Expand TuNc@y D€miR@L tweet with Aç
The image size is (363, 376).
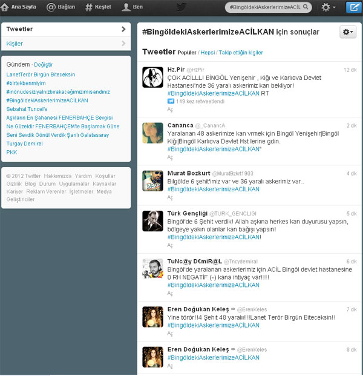(170, 293)
